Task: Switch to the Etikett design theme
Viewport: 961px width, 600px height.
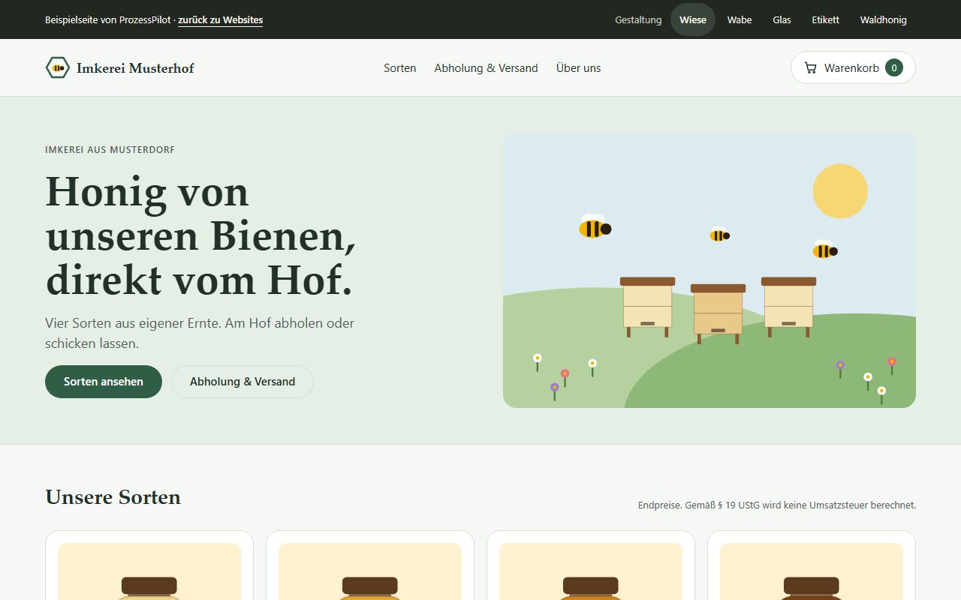Action: (x=825, y=19)
